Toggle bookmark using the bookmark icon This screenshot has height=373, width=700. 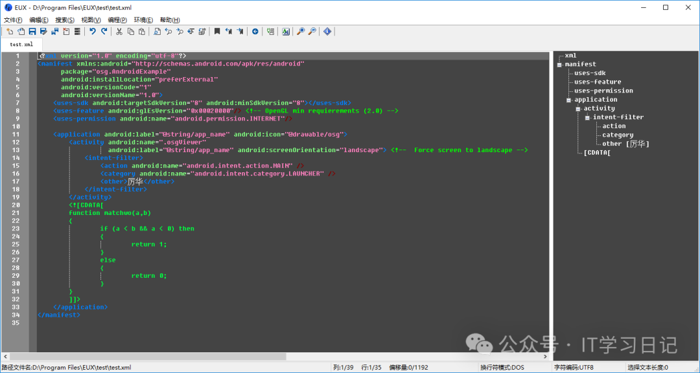click(x=217, y=31)
